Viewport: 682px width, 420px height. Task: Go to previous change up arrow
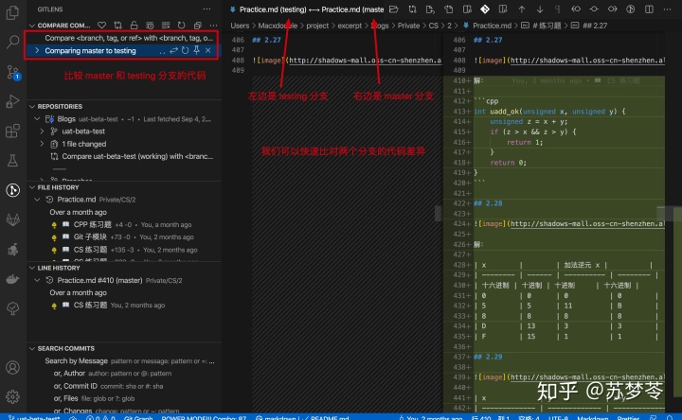pyautogui.click(x=522, y=9)
